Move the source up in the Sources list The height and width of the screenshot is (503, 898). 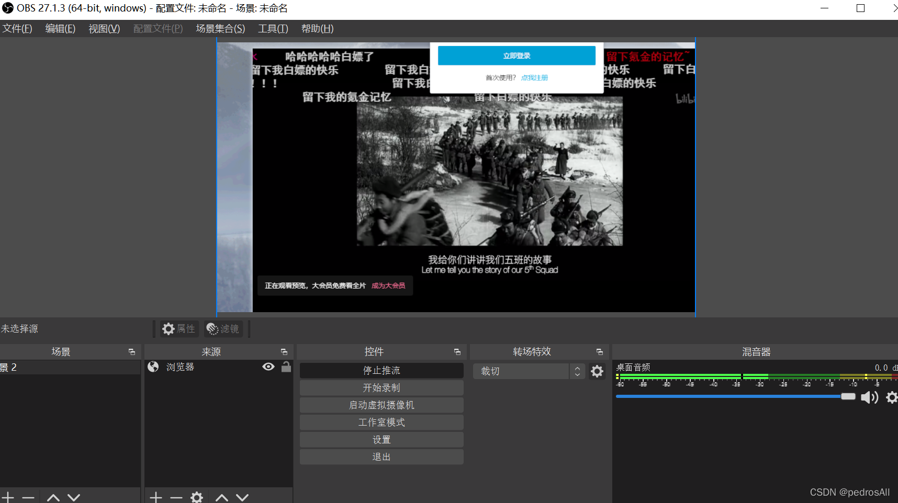click(222, 497)
